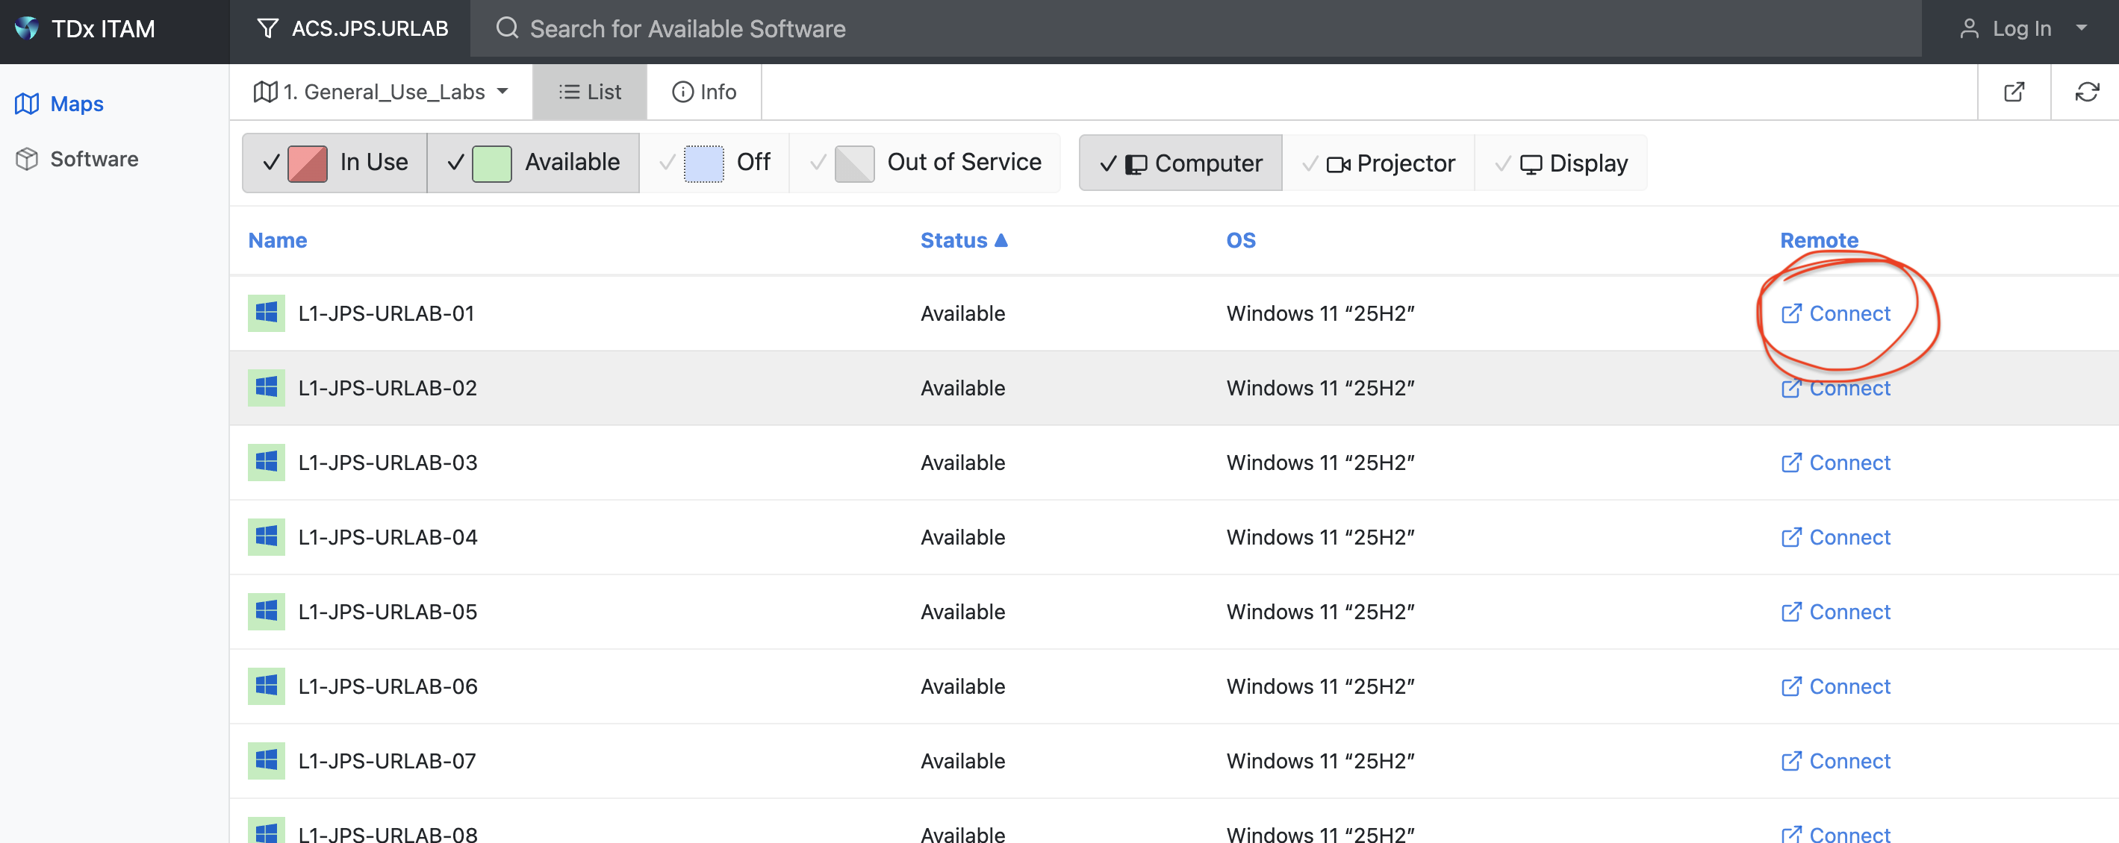The image size is (2119, 843).
Task: Connect remotely to L1-JPS-URLAB-04
Action: (x=1835, y=537)
